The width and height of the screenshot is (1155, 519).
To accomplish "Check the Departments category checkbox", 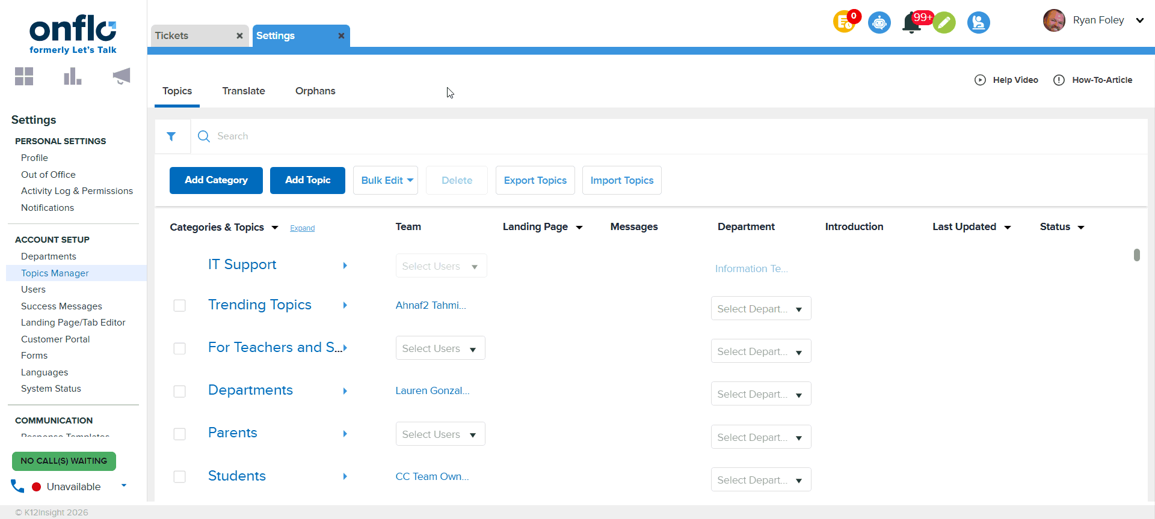I will 179,391.
